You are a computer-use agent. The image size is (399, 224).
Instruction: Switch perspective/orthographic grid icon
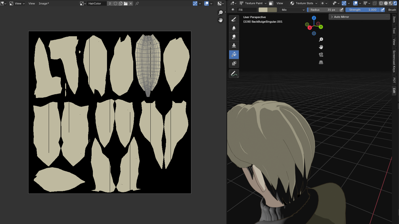point(321,62)
